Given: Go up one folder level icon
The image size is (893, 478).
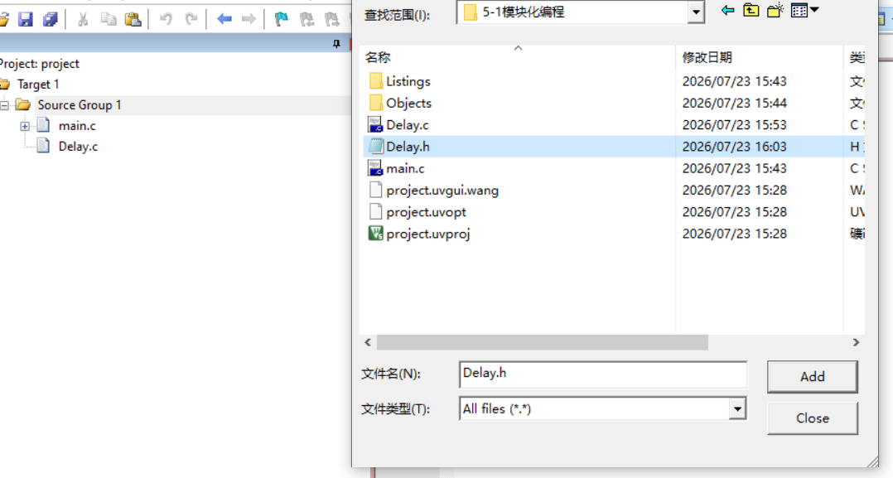Looking at the screenshot, I should point(751,10).
